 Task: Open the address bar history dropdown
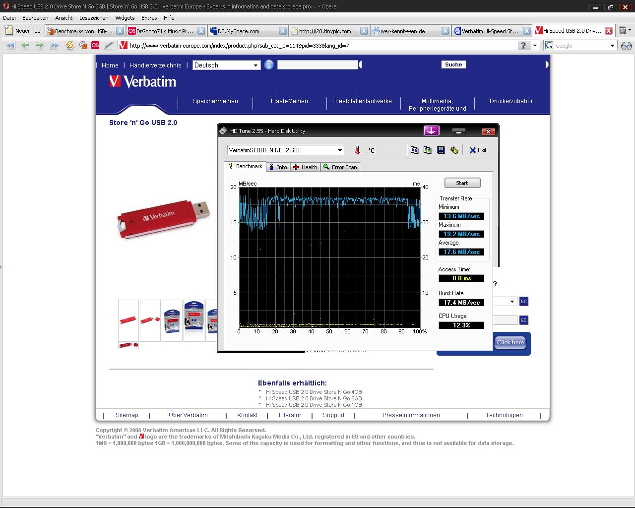click(535, 45)
